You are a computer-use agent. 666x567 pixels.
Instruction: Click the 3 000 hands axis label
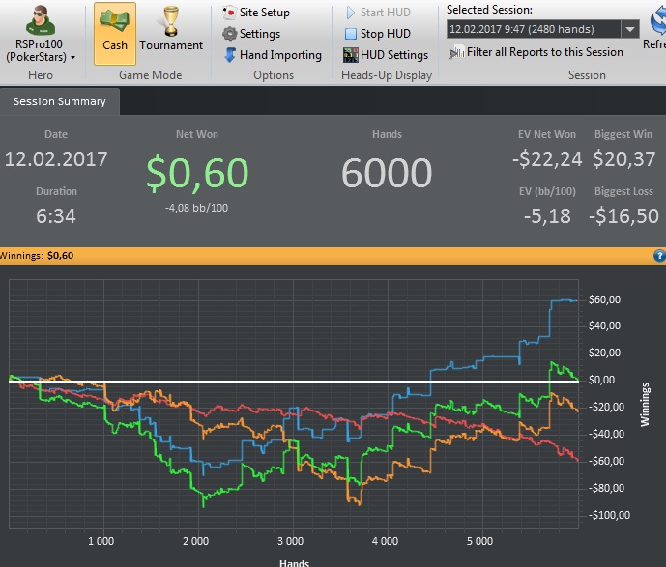pyautogui.click(x=291, y=541)
